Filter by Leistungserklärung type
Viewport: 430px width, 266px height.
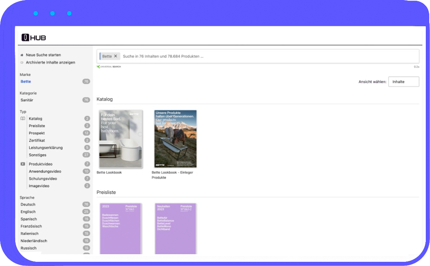click(46, 148)
